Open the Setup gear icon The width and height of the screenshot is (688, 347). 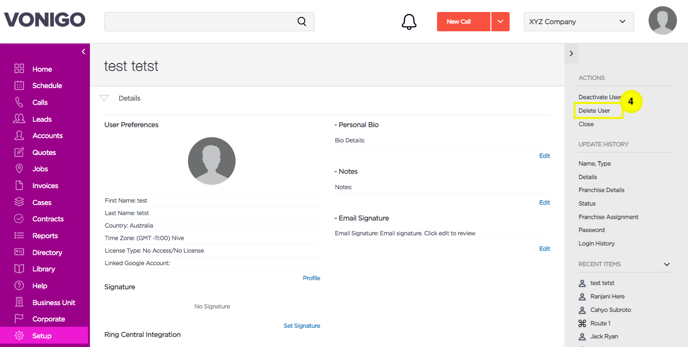coord(19,335)
